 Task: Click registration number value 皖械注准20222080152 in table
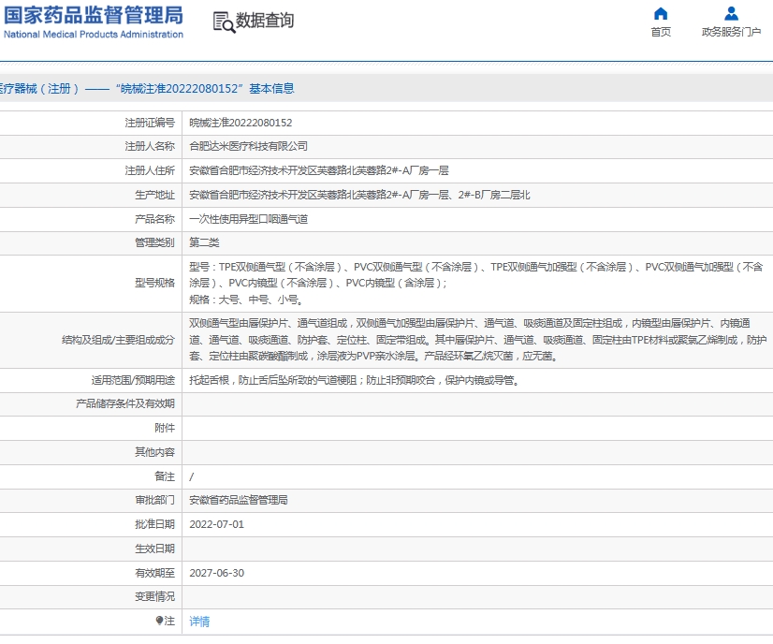pos(241,123)
